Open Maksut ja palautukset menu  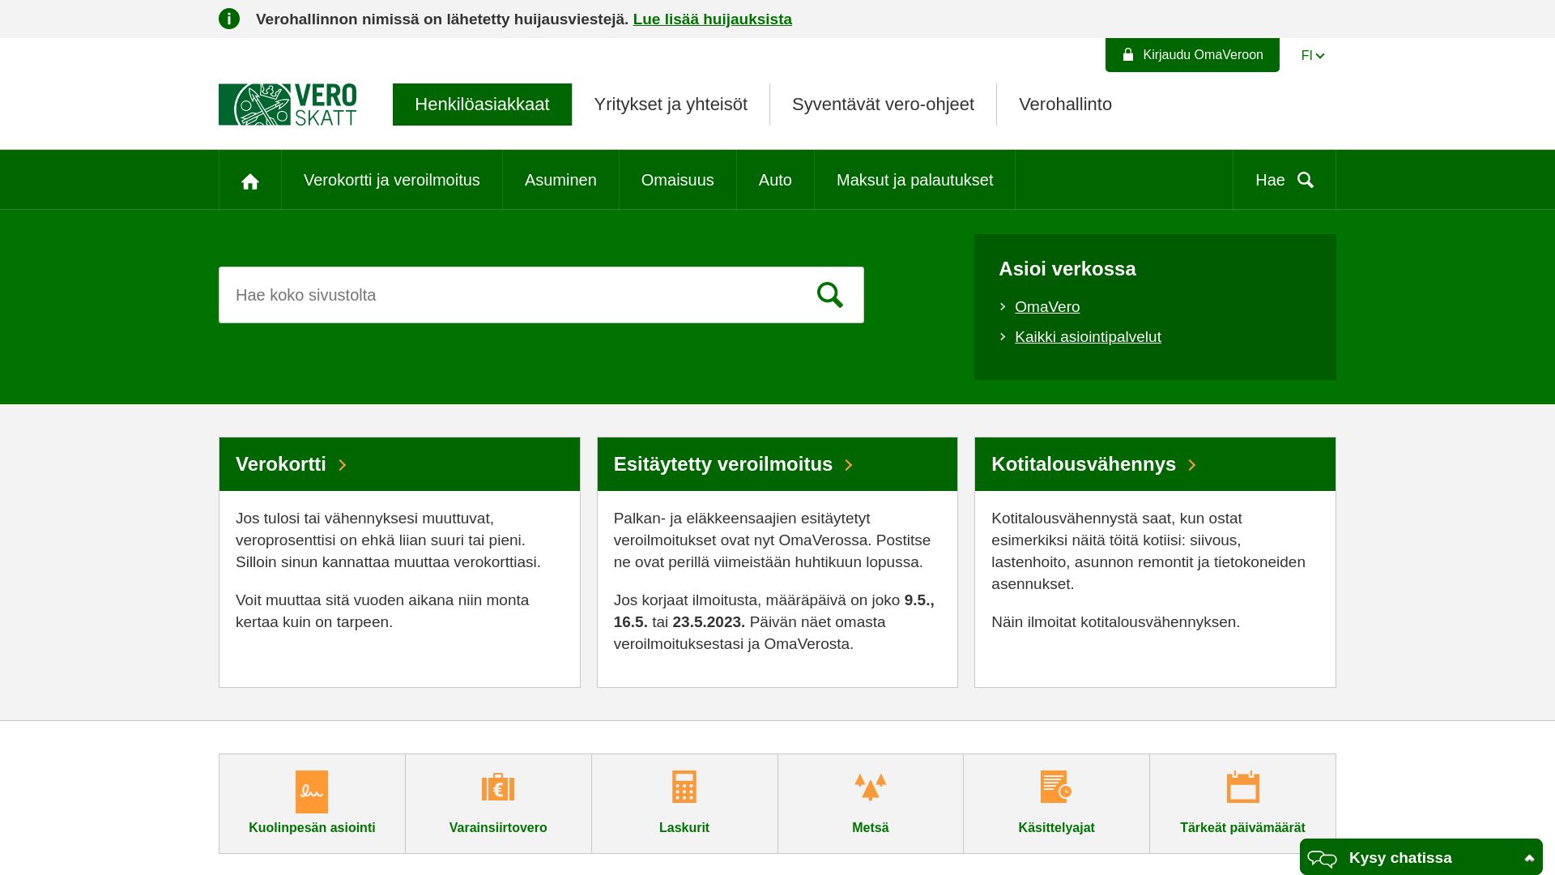[914, 180]
